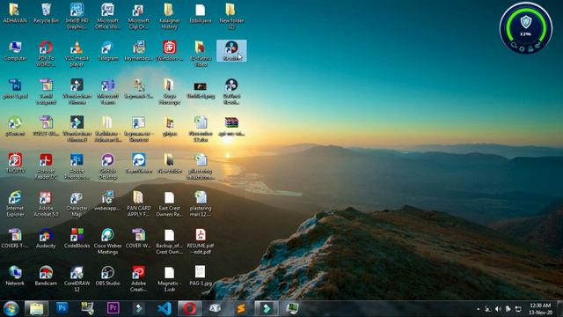The image size is (563, 317).
Task: Select the Backup_of Crest Own file
Action: (169, 241)
